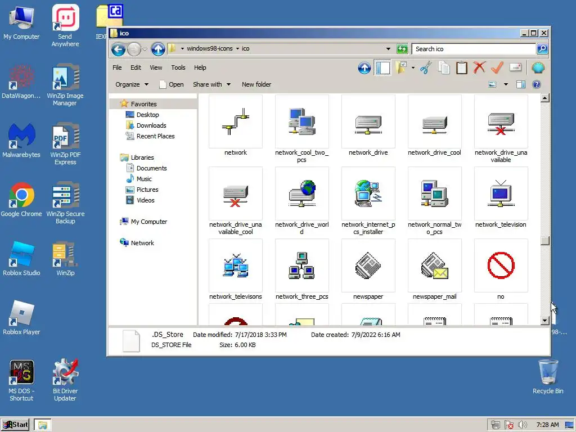Click the clipboard Paste icon
The width and height of the screenshot is (576, 432).
pos(462,67)
